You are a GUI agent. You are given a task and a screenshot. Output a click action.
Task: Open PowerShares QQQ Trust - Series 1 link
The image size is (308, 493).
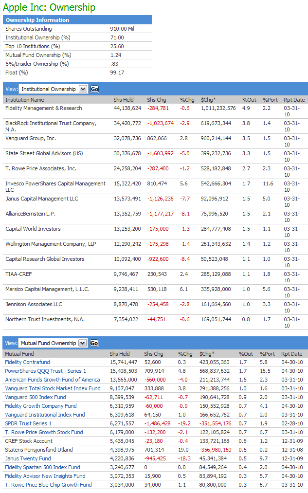coord(46,371)
